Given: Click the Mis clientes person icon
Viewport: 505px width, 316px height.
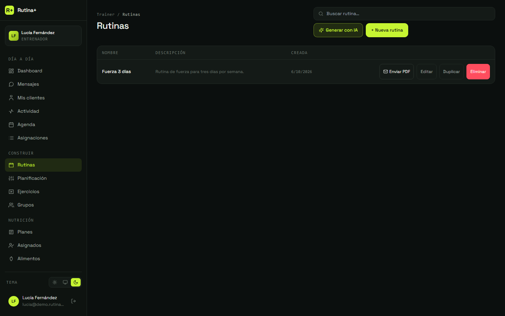Looking at the screenshot, I should point(11,98).
